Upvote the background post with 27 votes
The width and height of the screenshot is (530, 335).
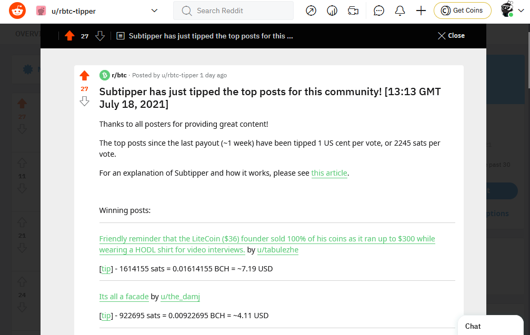point(22,103)
